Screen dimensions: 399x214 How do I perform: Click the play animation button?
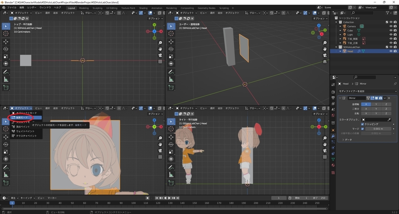click(169, 198)
